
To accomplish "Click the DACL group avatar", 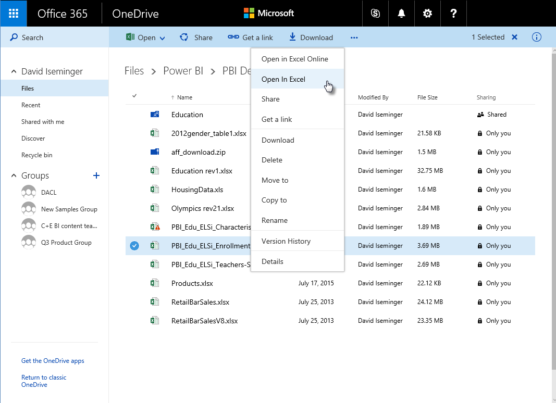I will point(29,192).
